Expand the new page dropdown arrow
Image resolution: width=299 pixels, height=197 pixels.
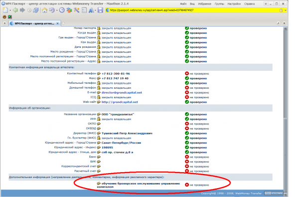tap(10, 10)
